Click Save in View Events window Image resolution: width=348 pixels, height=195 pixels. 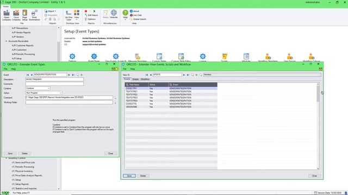point(129,175)
